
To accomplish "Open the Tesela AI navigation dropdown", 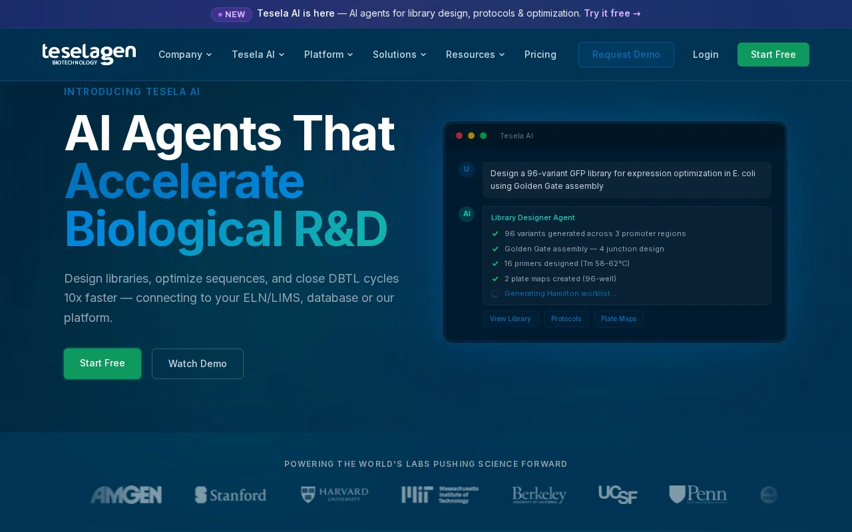I will (x=258, y=55).
